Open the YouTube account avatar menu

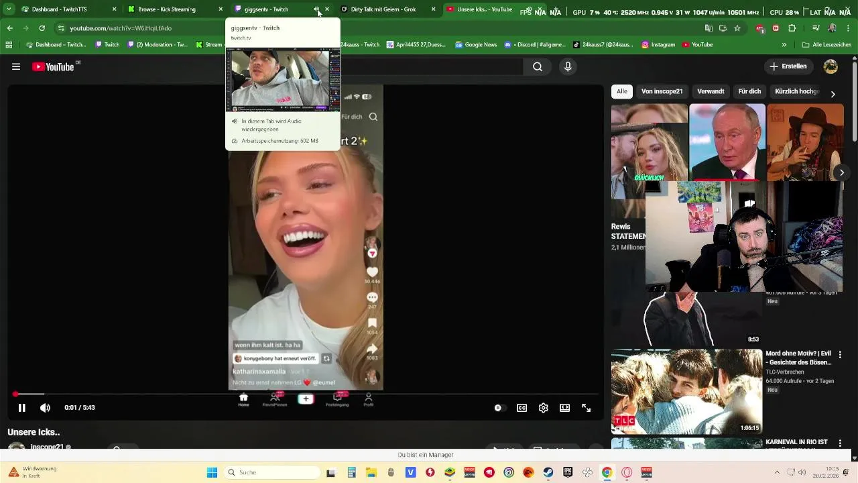pyautogui.click(x=831, y=66)
